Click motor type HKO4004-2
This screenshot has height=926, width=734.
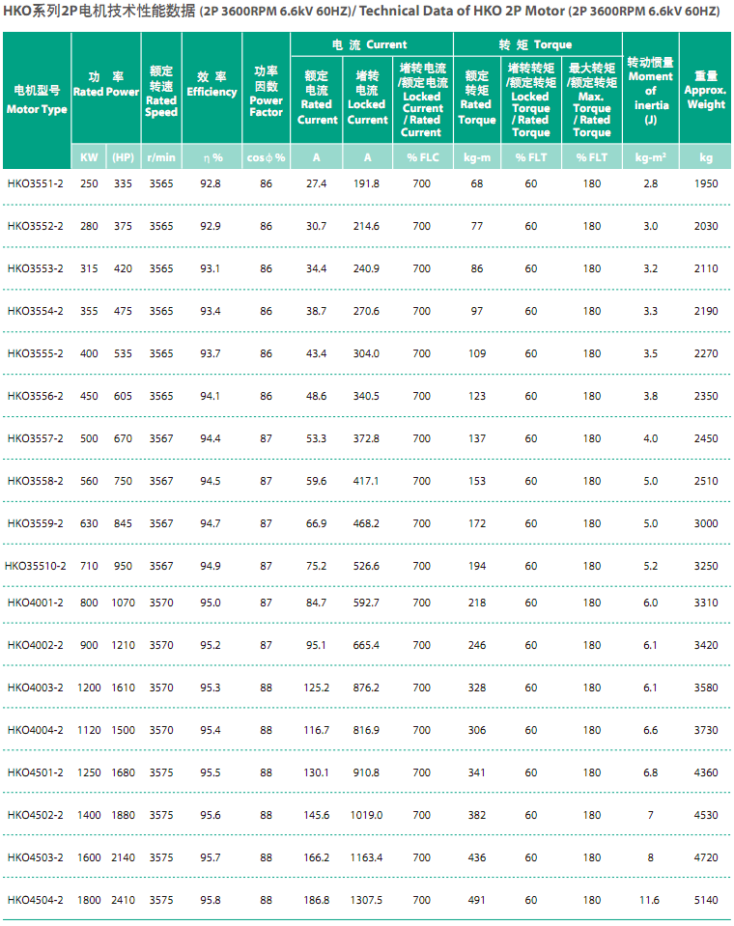point(36,731)
